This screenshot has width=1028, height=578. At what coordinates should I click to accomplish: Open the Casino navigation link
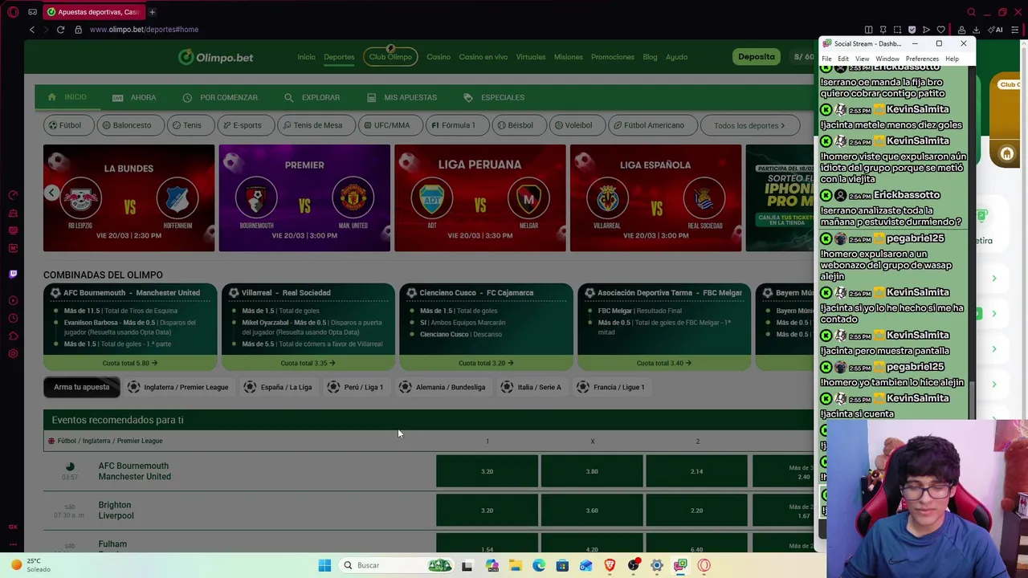tap(439, 57)
